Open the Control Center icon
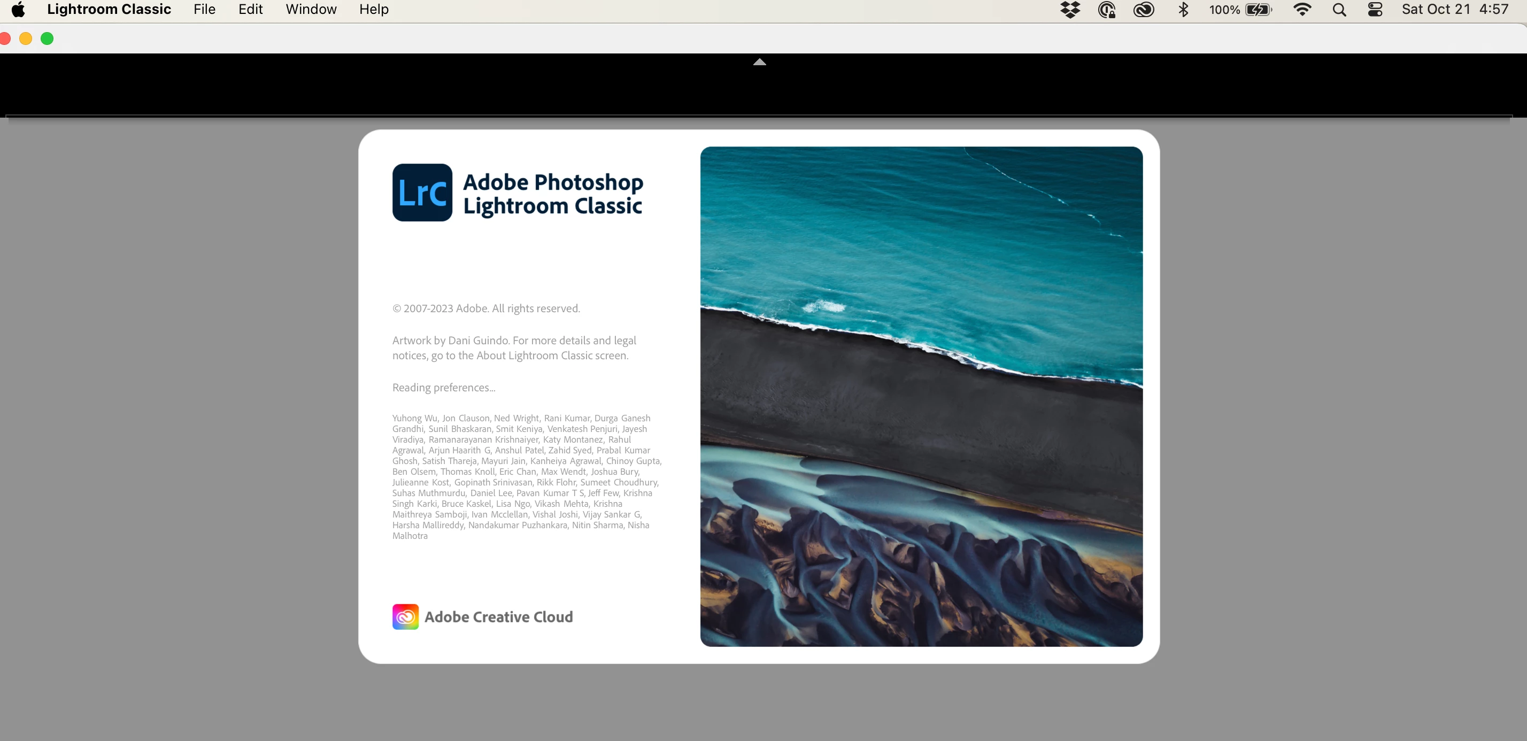The image size is (1527, 741). click(1375, 10)
